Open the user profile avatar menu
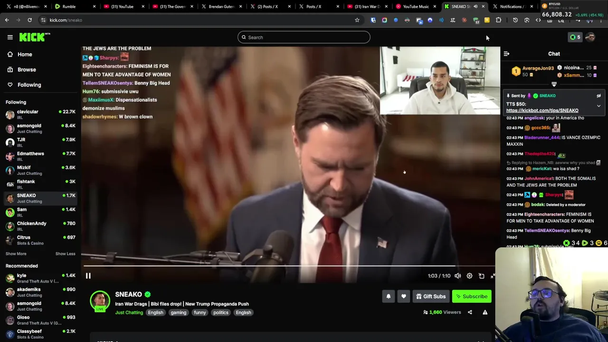Image resolution: width=608 pixels, height=342 pixels. pos(590,37)
